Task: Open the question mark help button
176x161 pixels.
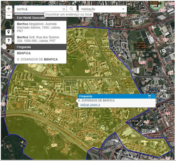Action: point(9,40)
